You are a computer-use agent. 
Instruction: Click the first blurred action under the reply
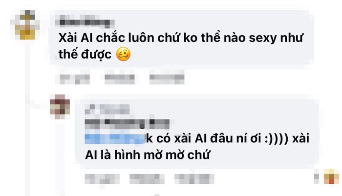click(x=102, y=179)
